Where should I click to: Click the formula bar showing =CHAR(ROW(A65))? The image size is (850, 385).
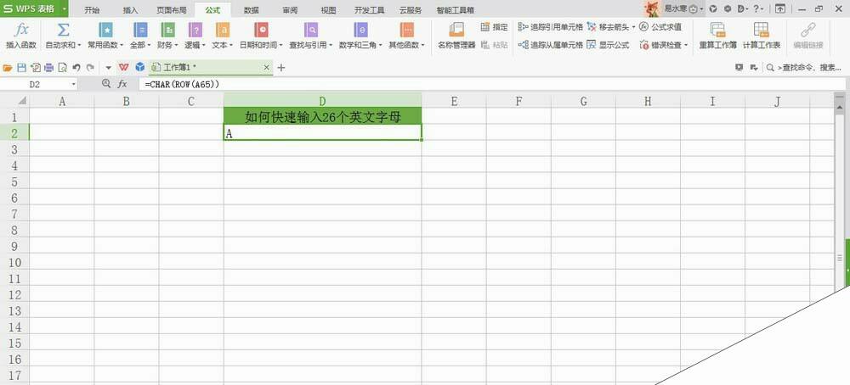[492, 84]
